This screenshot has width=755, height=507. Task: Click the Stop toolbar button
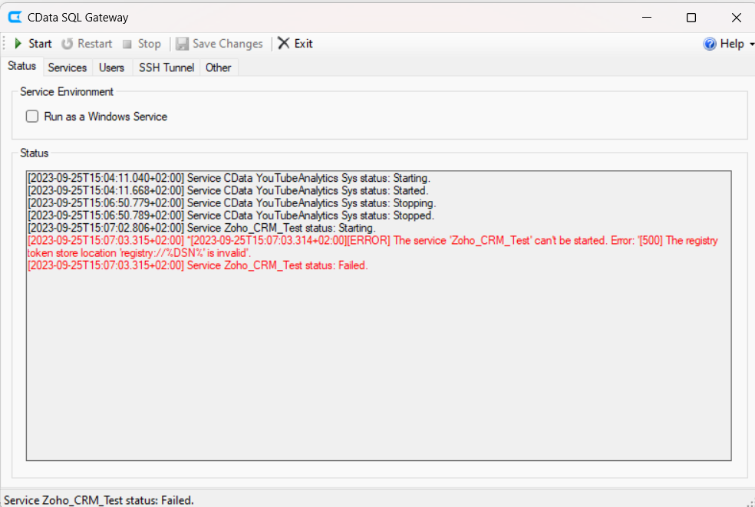coord(141,44)
